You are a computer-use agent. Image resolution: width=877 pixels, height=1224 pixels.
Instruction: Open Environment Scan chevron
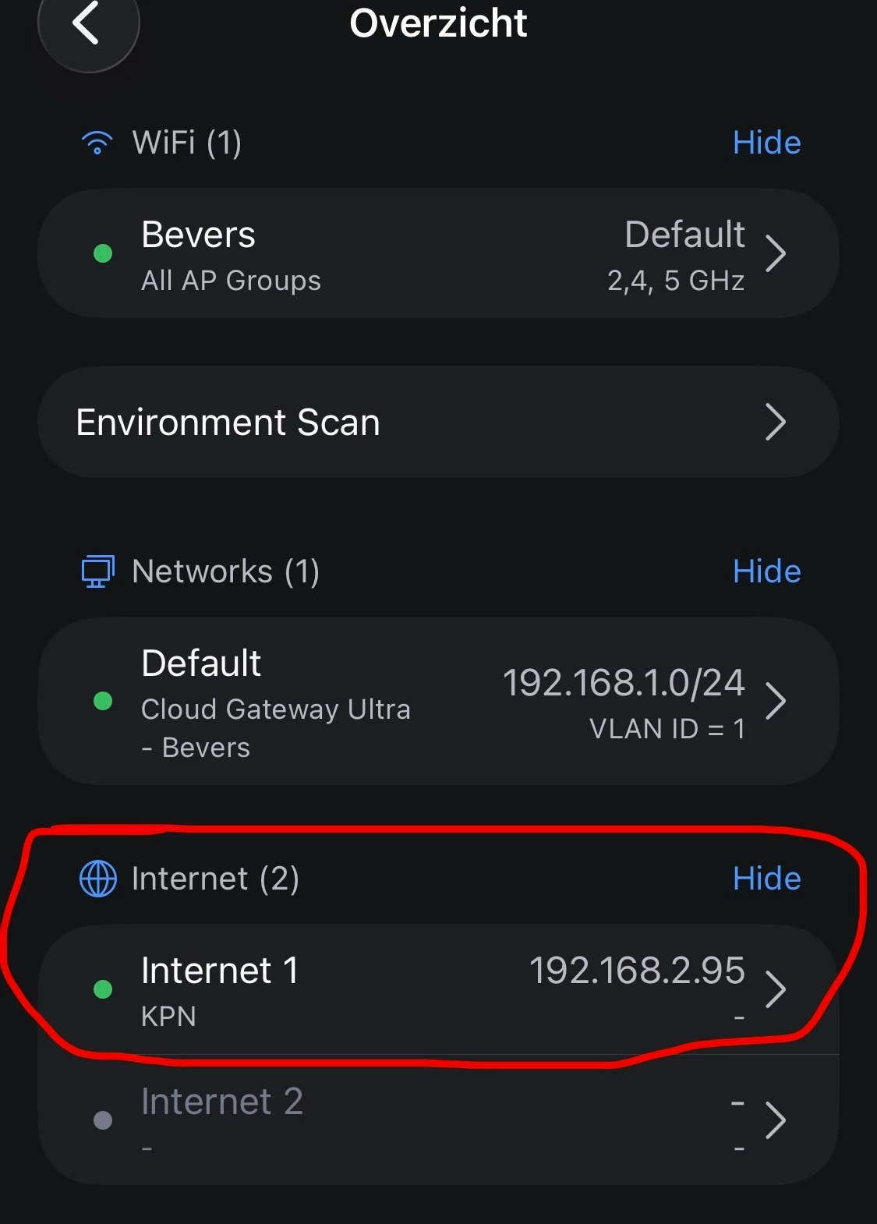point(775,422)
